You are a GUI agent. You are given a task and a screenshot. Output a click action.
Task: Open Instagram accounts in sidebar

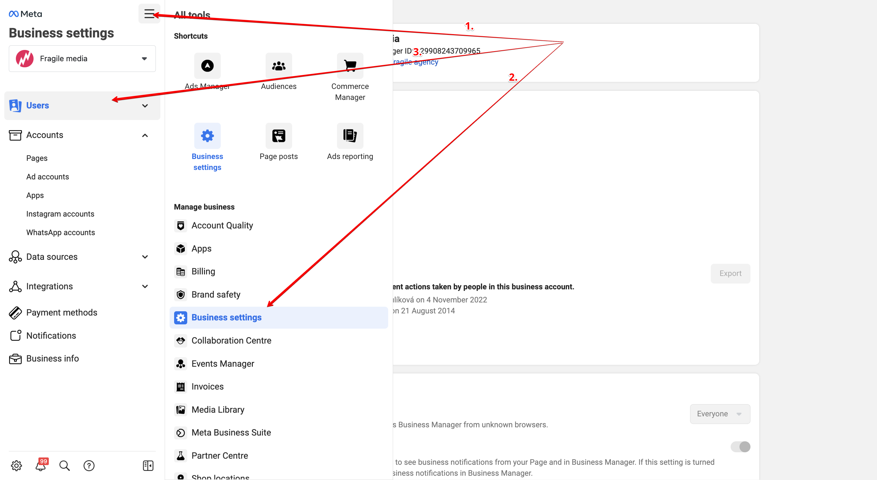(x=60, y=214)
